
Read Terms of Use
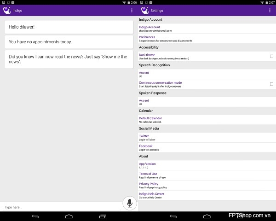(x=207, y=175)
